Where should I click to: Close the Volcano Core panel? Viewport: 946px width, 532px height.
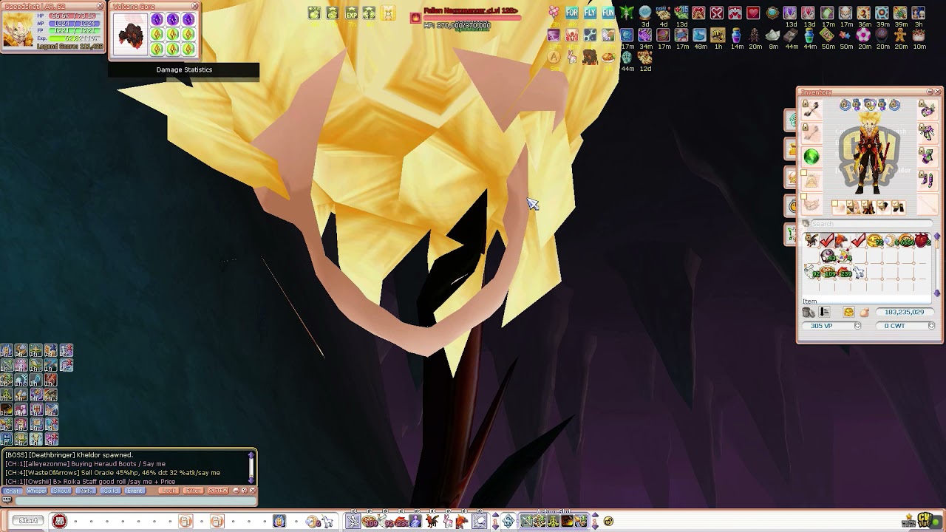click(195, 6)
